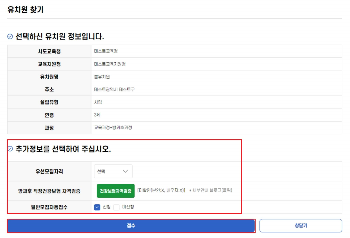Click the 일반모집자동접수 row label
350x238 pixels.
pyautogui.click(x=49, y=207)
